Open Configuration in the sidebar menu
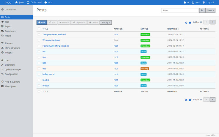 click(x=11, y=74)
